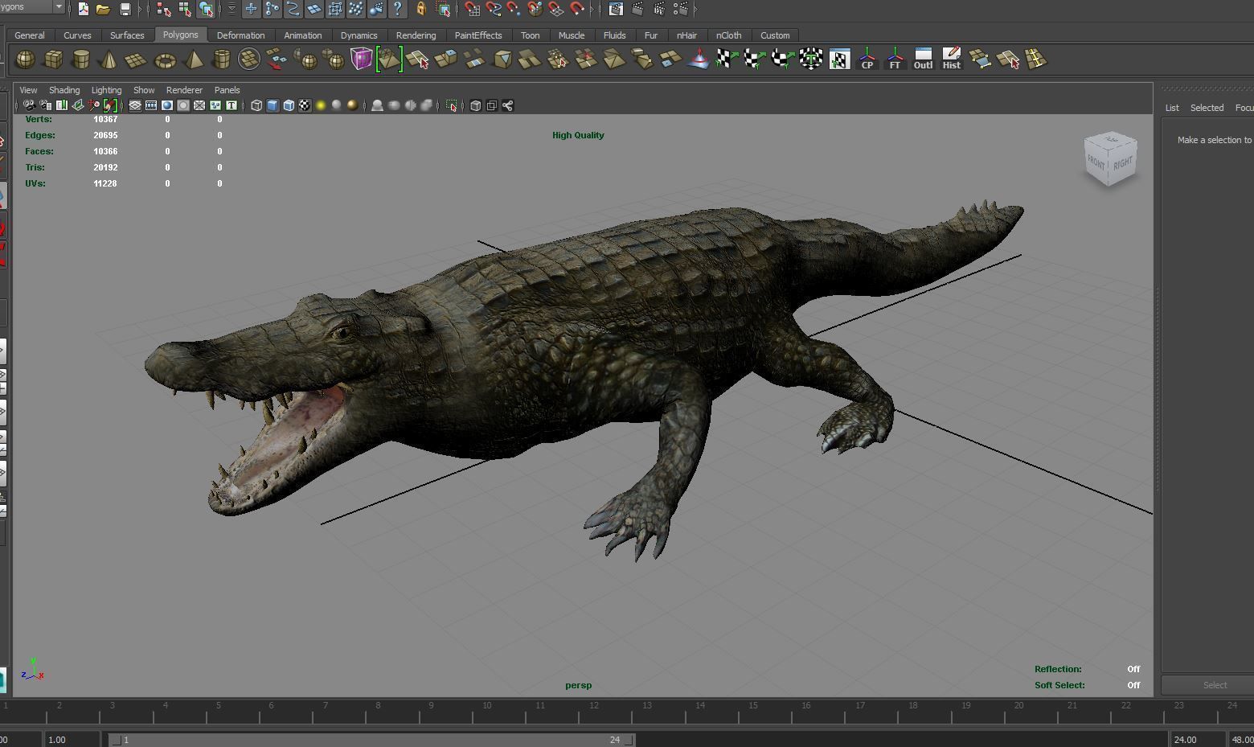Screen dimensions: 1254x747
Task: Create a polygon pyramid from the shelf
Action: pos(194,60)
